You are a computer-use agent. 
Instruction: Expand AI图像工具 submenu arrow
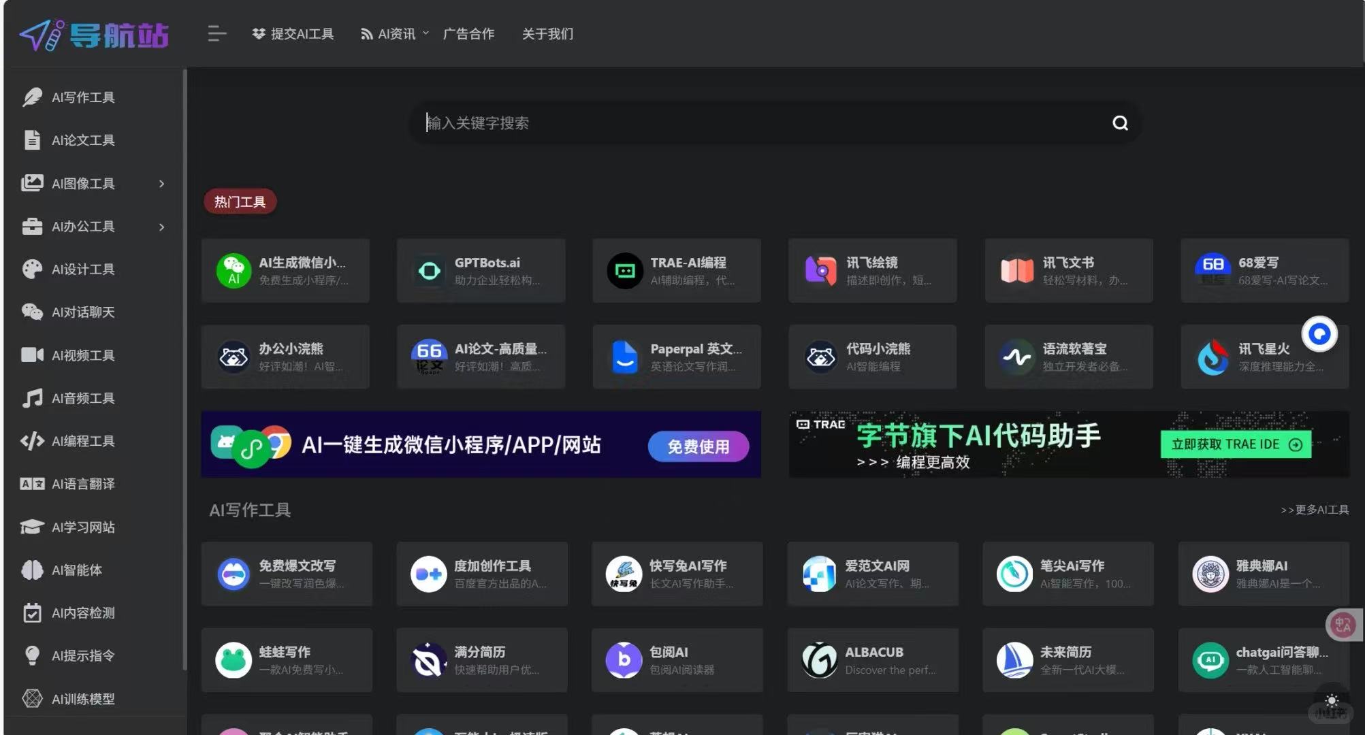(x=161, y=184)
